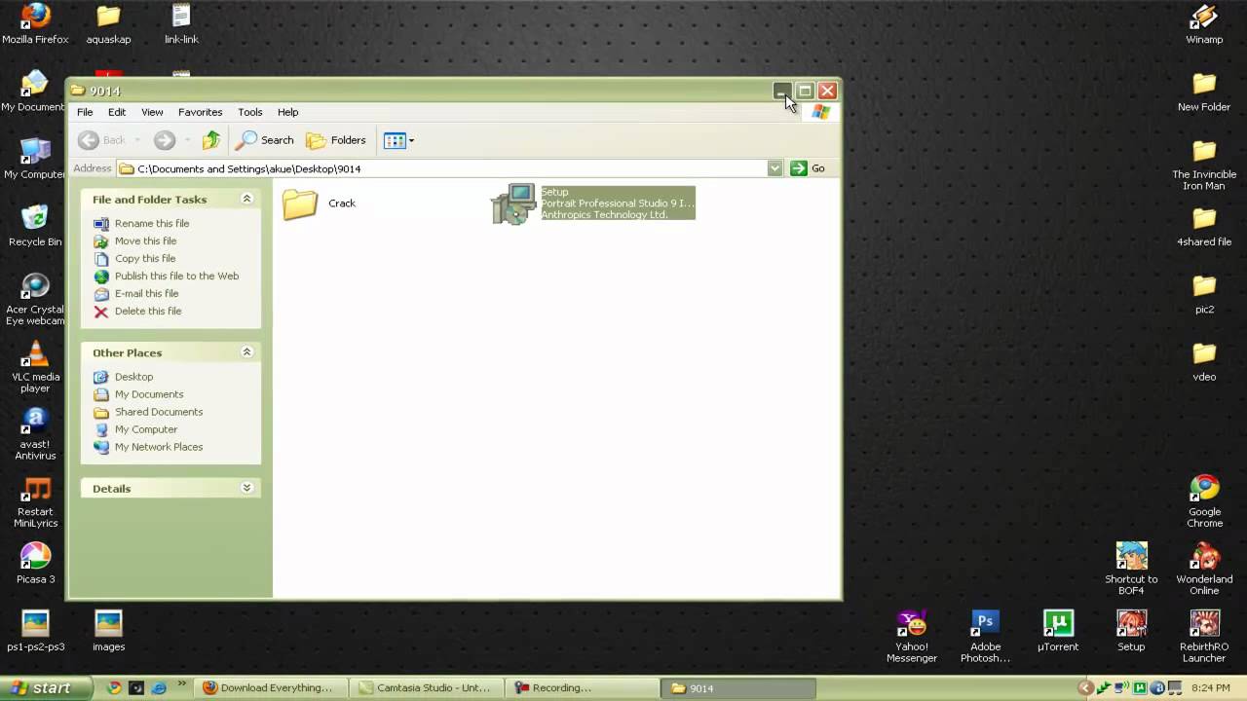
Task: Show more Quick Launch items chevron
Action: [x=181, y=683]
